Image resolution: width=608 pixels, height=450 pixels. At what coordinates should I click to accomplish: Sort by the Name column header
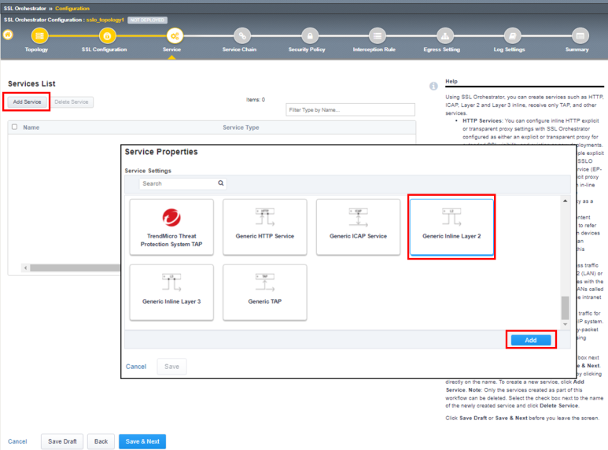pos(31,127)
